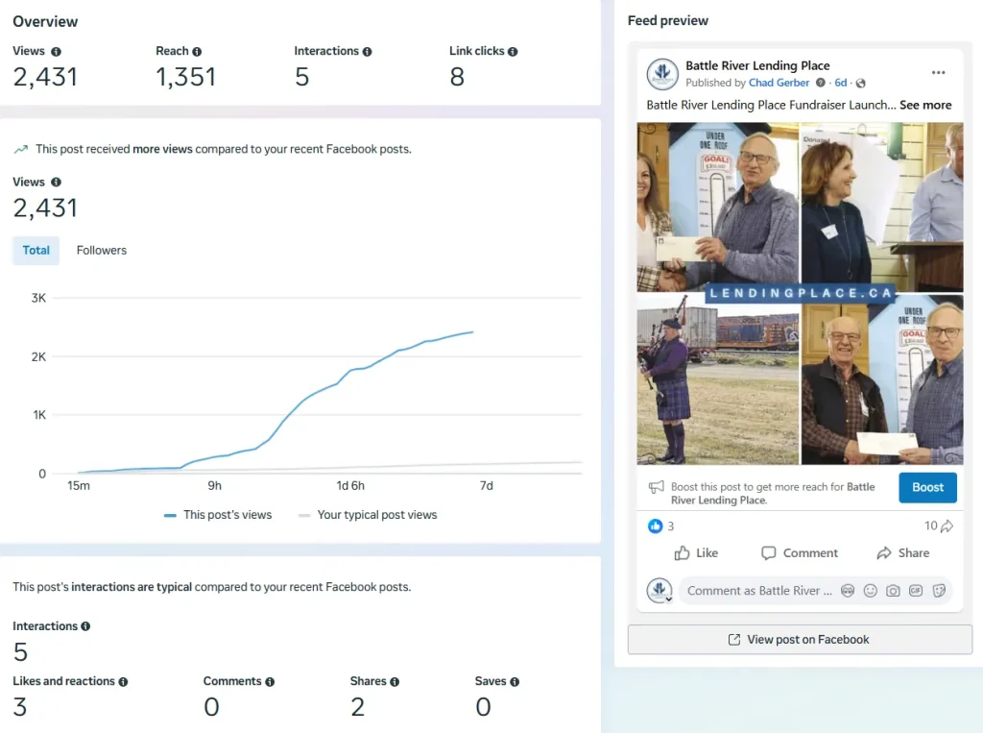Viewport: 983px width, 733px height.
Task: Click the Share button under the post
Action: [x=902, y=553]
